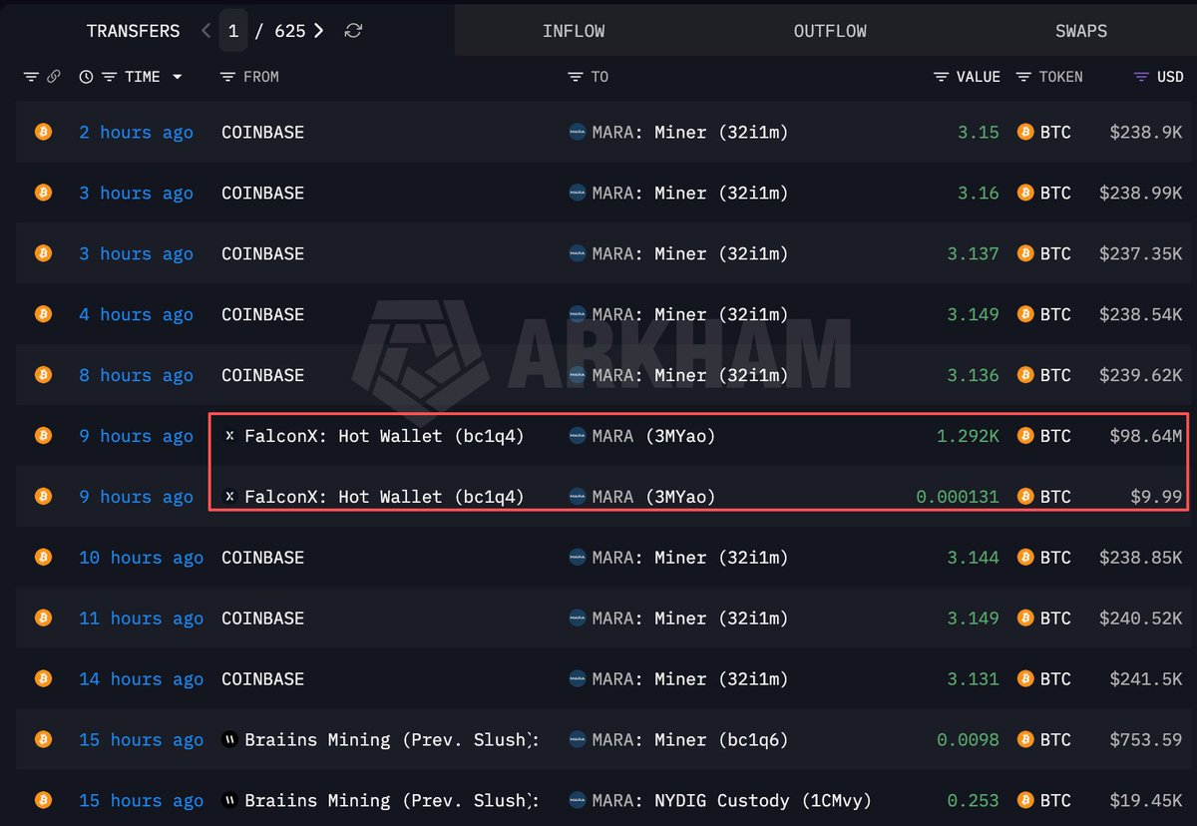Image resolution: width=1197 pixels, height=826 pixels.
Task: Click BTC token icon in $9.99 row
Action: tap(1024, 497)
